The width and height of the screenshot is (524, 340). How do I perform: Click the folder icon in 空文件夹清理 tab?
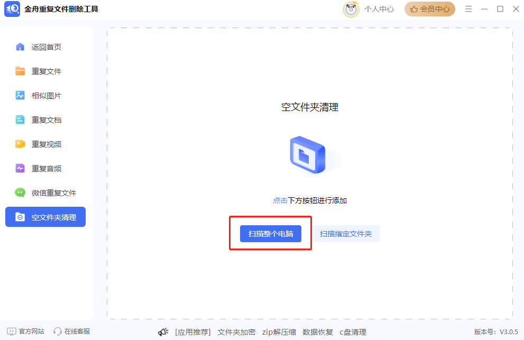click(20, 217)
